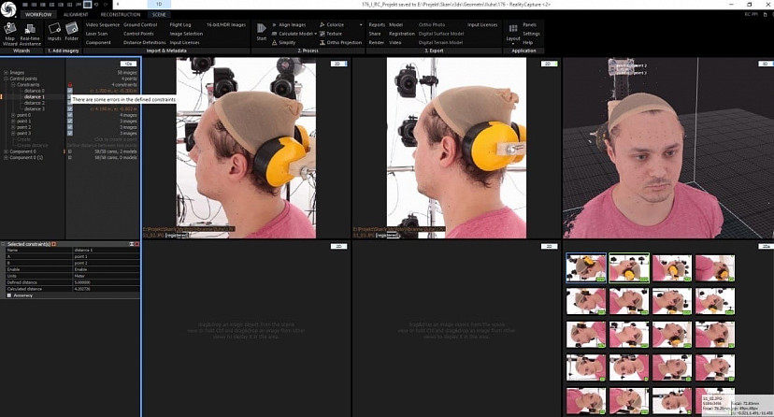Screen dimensions: 774x417
Task: Open 2D view selector of left image view
Action: pos(338,64)
